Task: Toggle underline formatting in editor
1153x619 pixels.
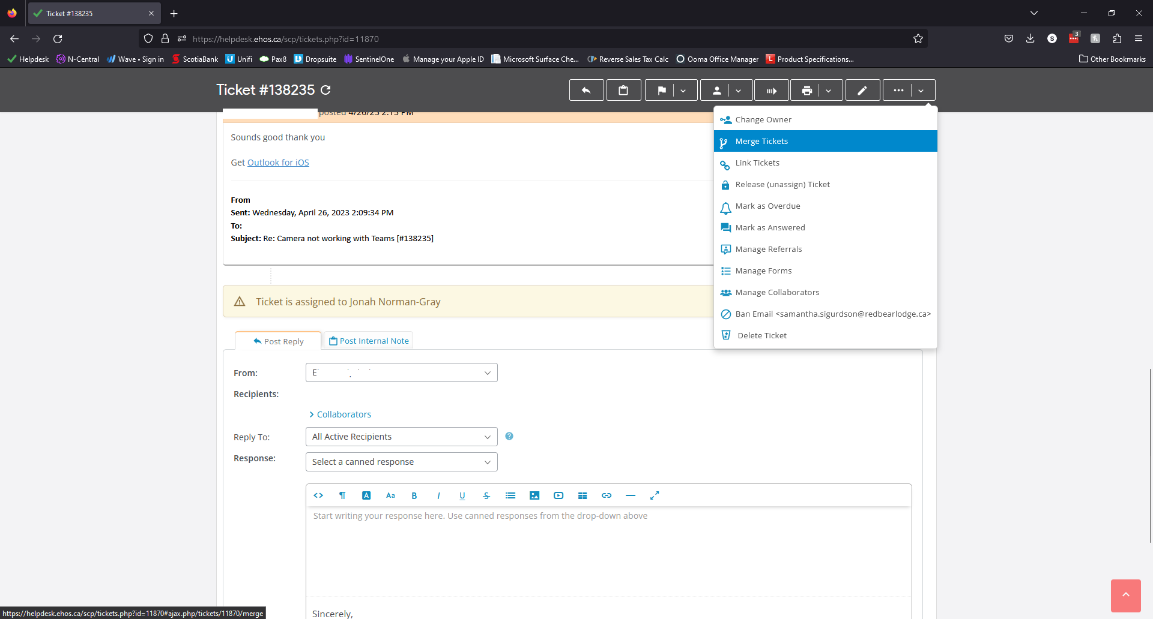Action: 462,495
